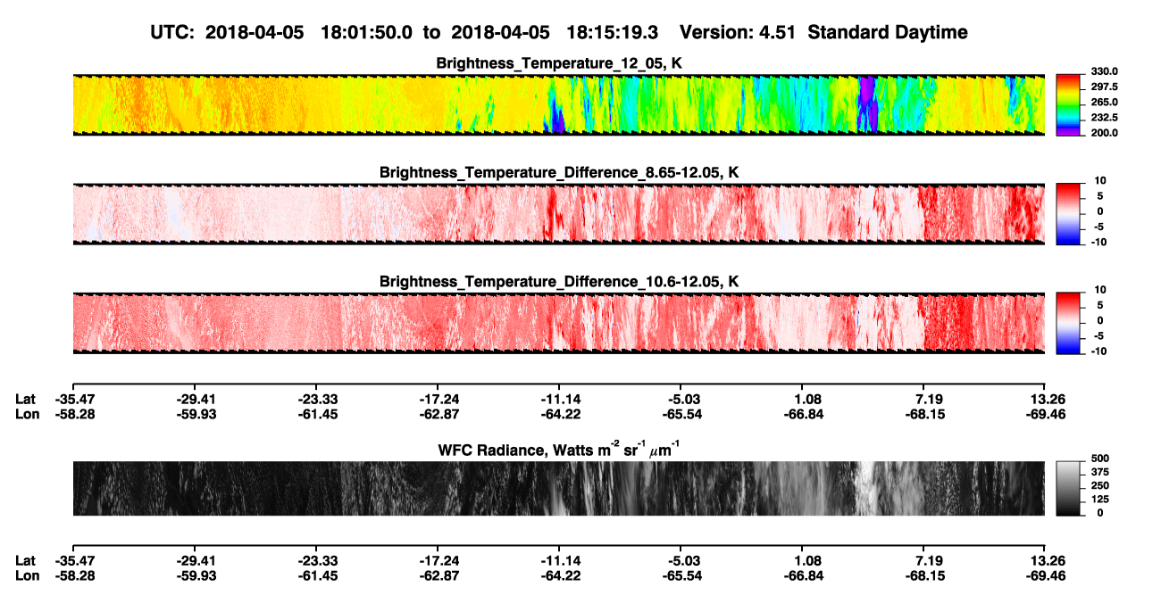The height and width of the screenshot is (595, 1161).
Task: Select the 'Brightness_Temperature_Difference_10.6-12.05, K' title
Action: (x=559, y=281)
